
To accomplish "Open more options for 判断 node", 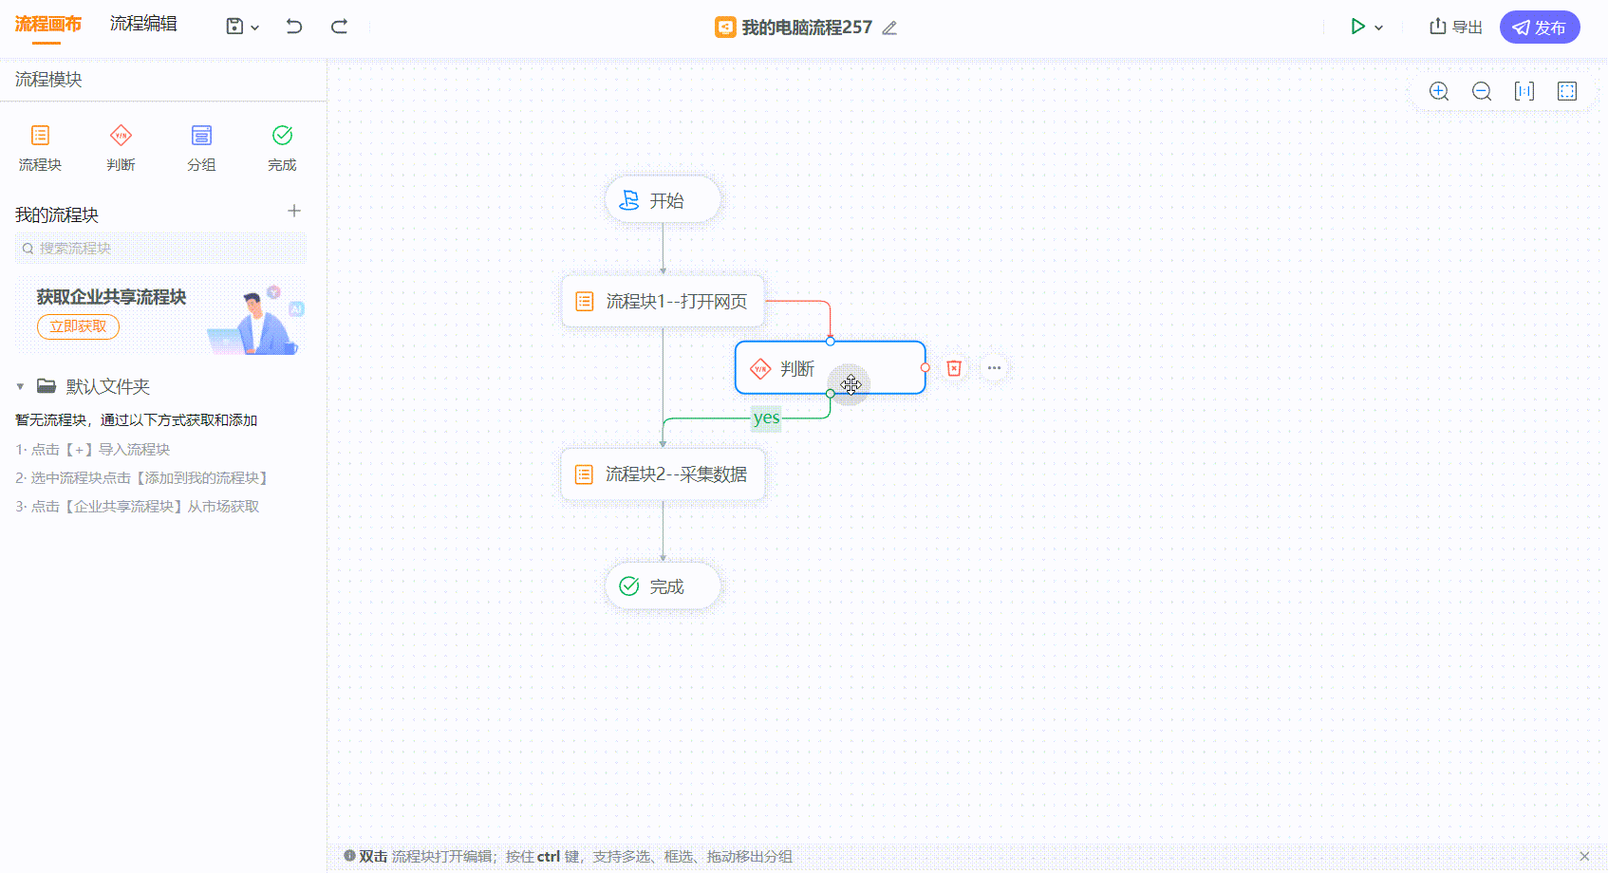I will (994, 368).
